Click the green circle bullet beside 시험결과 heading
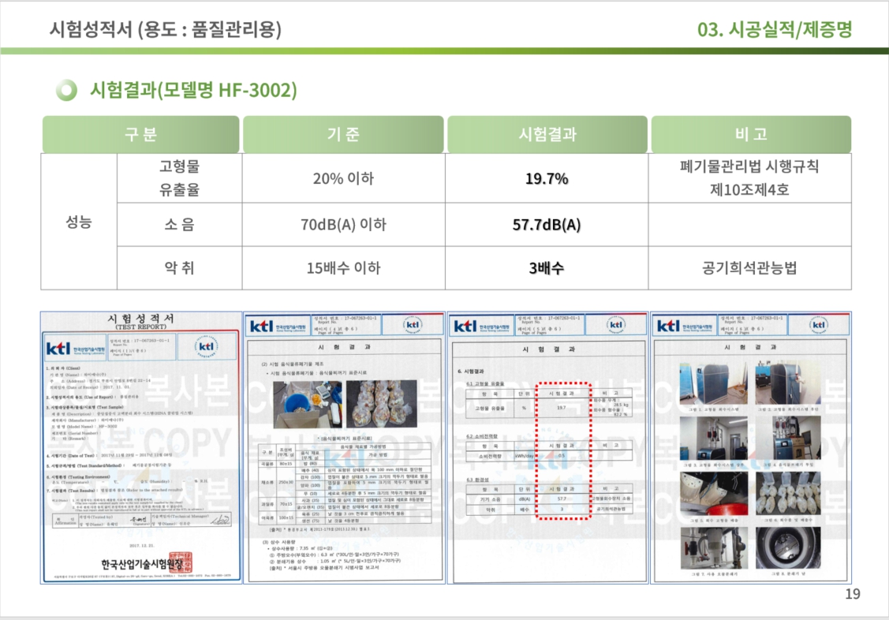889x620 pixels. 67,90
